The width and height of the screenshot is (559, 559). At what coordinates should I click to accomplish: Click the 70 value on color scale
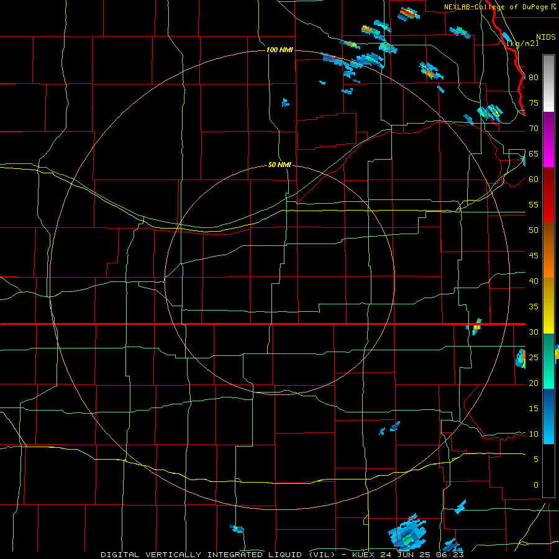pyautogui.click(x=534, y=129)
